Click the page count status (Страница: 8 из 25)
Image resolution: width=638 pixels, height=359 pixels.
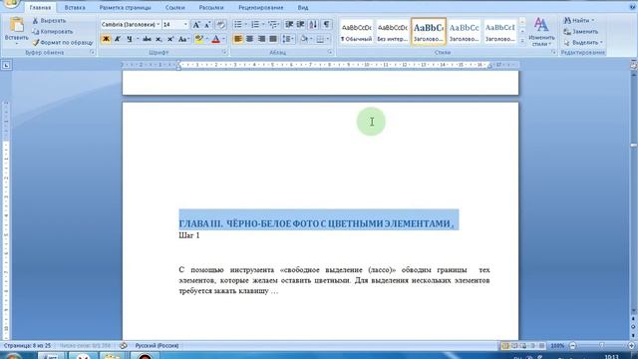coord(27,346)
